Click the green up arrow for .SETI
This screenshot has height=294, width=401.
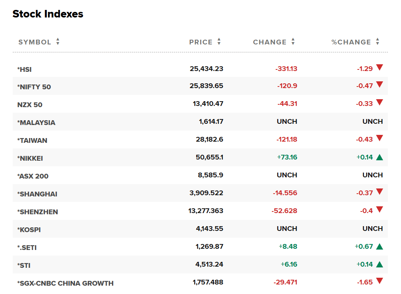pos(380,247)
